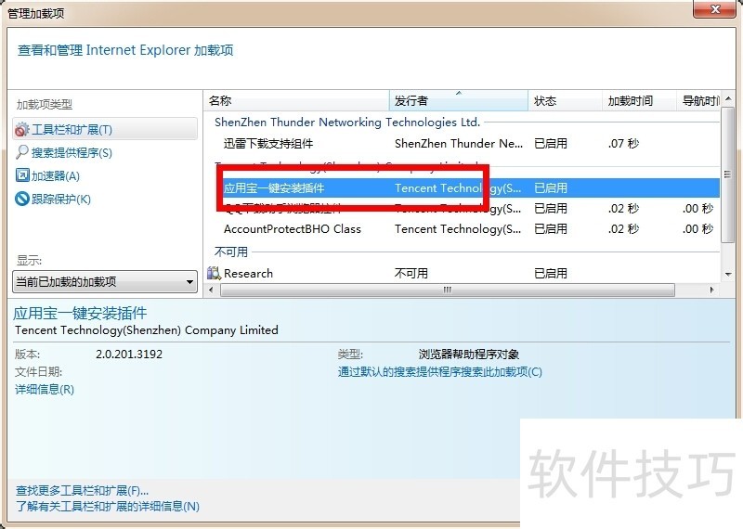Select the AccountProtectBHO Class add-on
Image resolution: width=743 pixels, height=529 pixels.
[x=293, y=229]
